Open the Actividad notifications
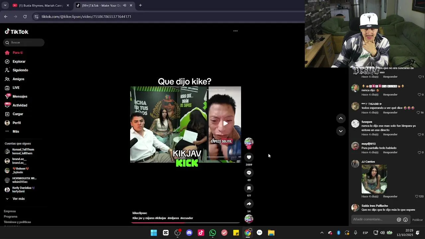 [x=20, y=105]
